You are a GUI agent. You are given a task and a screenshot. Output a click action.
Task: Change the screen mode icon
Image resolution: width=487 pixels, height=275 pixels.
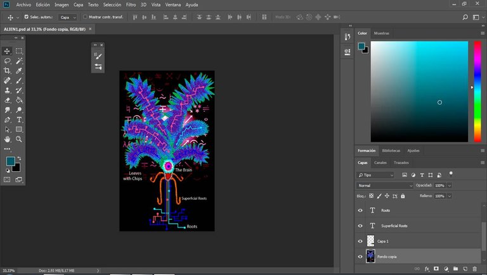18,180
